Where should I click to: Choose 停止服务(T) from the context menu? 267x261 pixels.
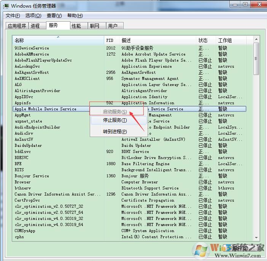tap(115, 120)
